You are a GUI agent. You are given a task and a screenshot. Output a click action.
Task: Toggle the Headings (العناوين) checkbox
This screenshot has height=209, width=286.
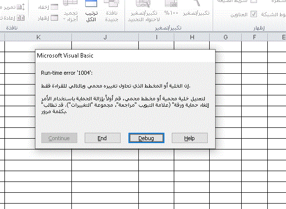pyautogui.click(x=254, y=14)
